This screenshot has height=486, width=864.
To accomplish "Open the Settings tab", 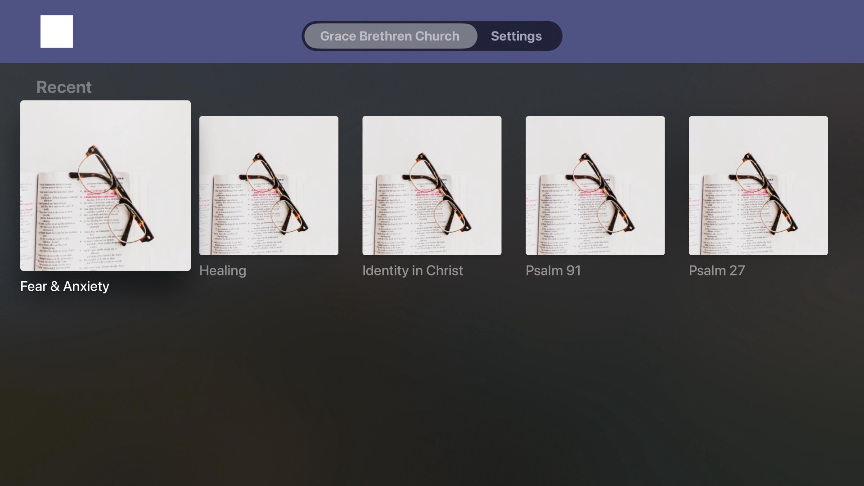I will (516, 36).
